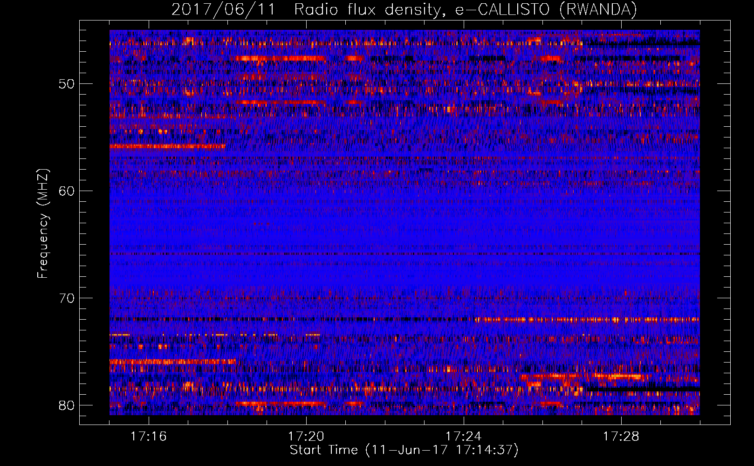This screenshot has width=754, height=466.
Task: Click the 50 MHz tick label on left
Action: pyautogui.click(x=67, y=84)
